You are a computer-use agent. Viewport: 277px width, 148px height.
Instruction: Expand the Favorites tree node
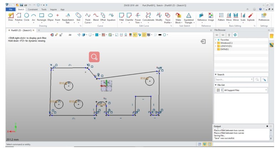pos(215,40)
